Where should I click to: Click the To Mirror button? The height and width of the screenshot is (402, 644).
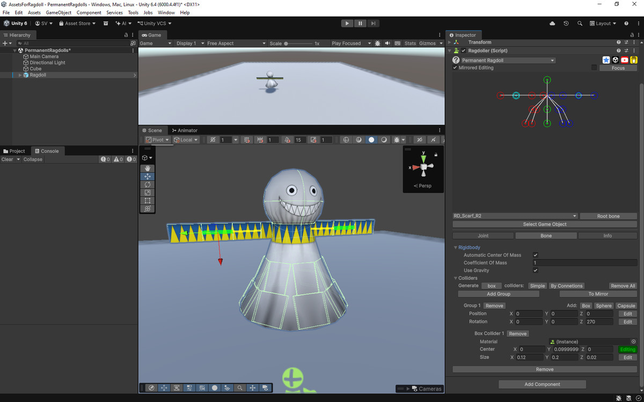[598, 294]
